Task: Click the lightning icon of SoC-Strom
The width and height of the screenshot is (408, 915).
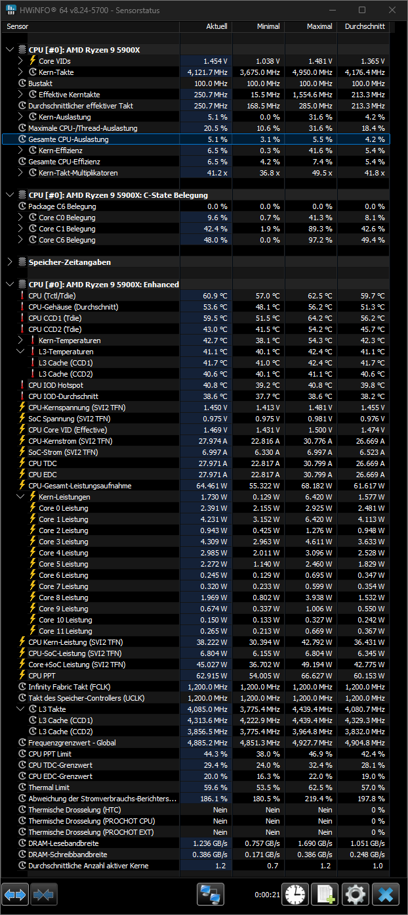Action: tap(22, 452)
